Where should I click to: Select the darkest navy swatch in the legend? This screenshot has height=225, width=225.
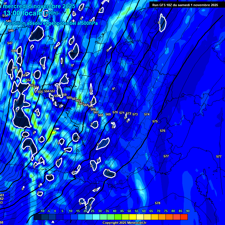[37, 217]
